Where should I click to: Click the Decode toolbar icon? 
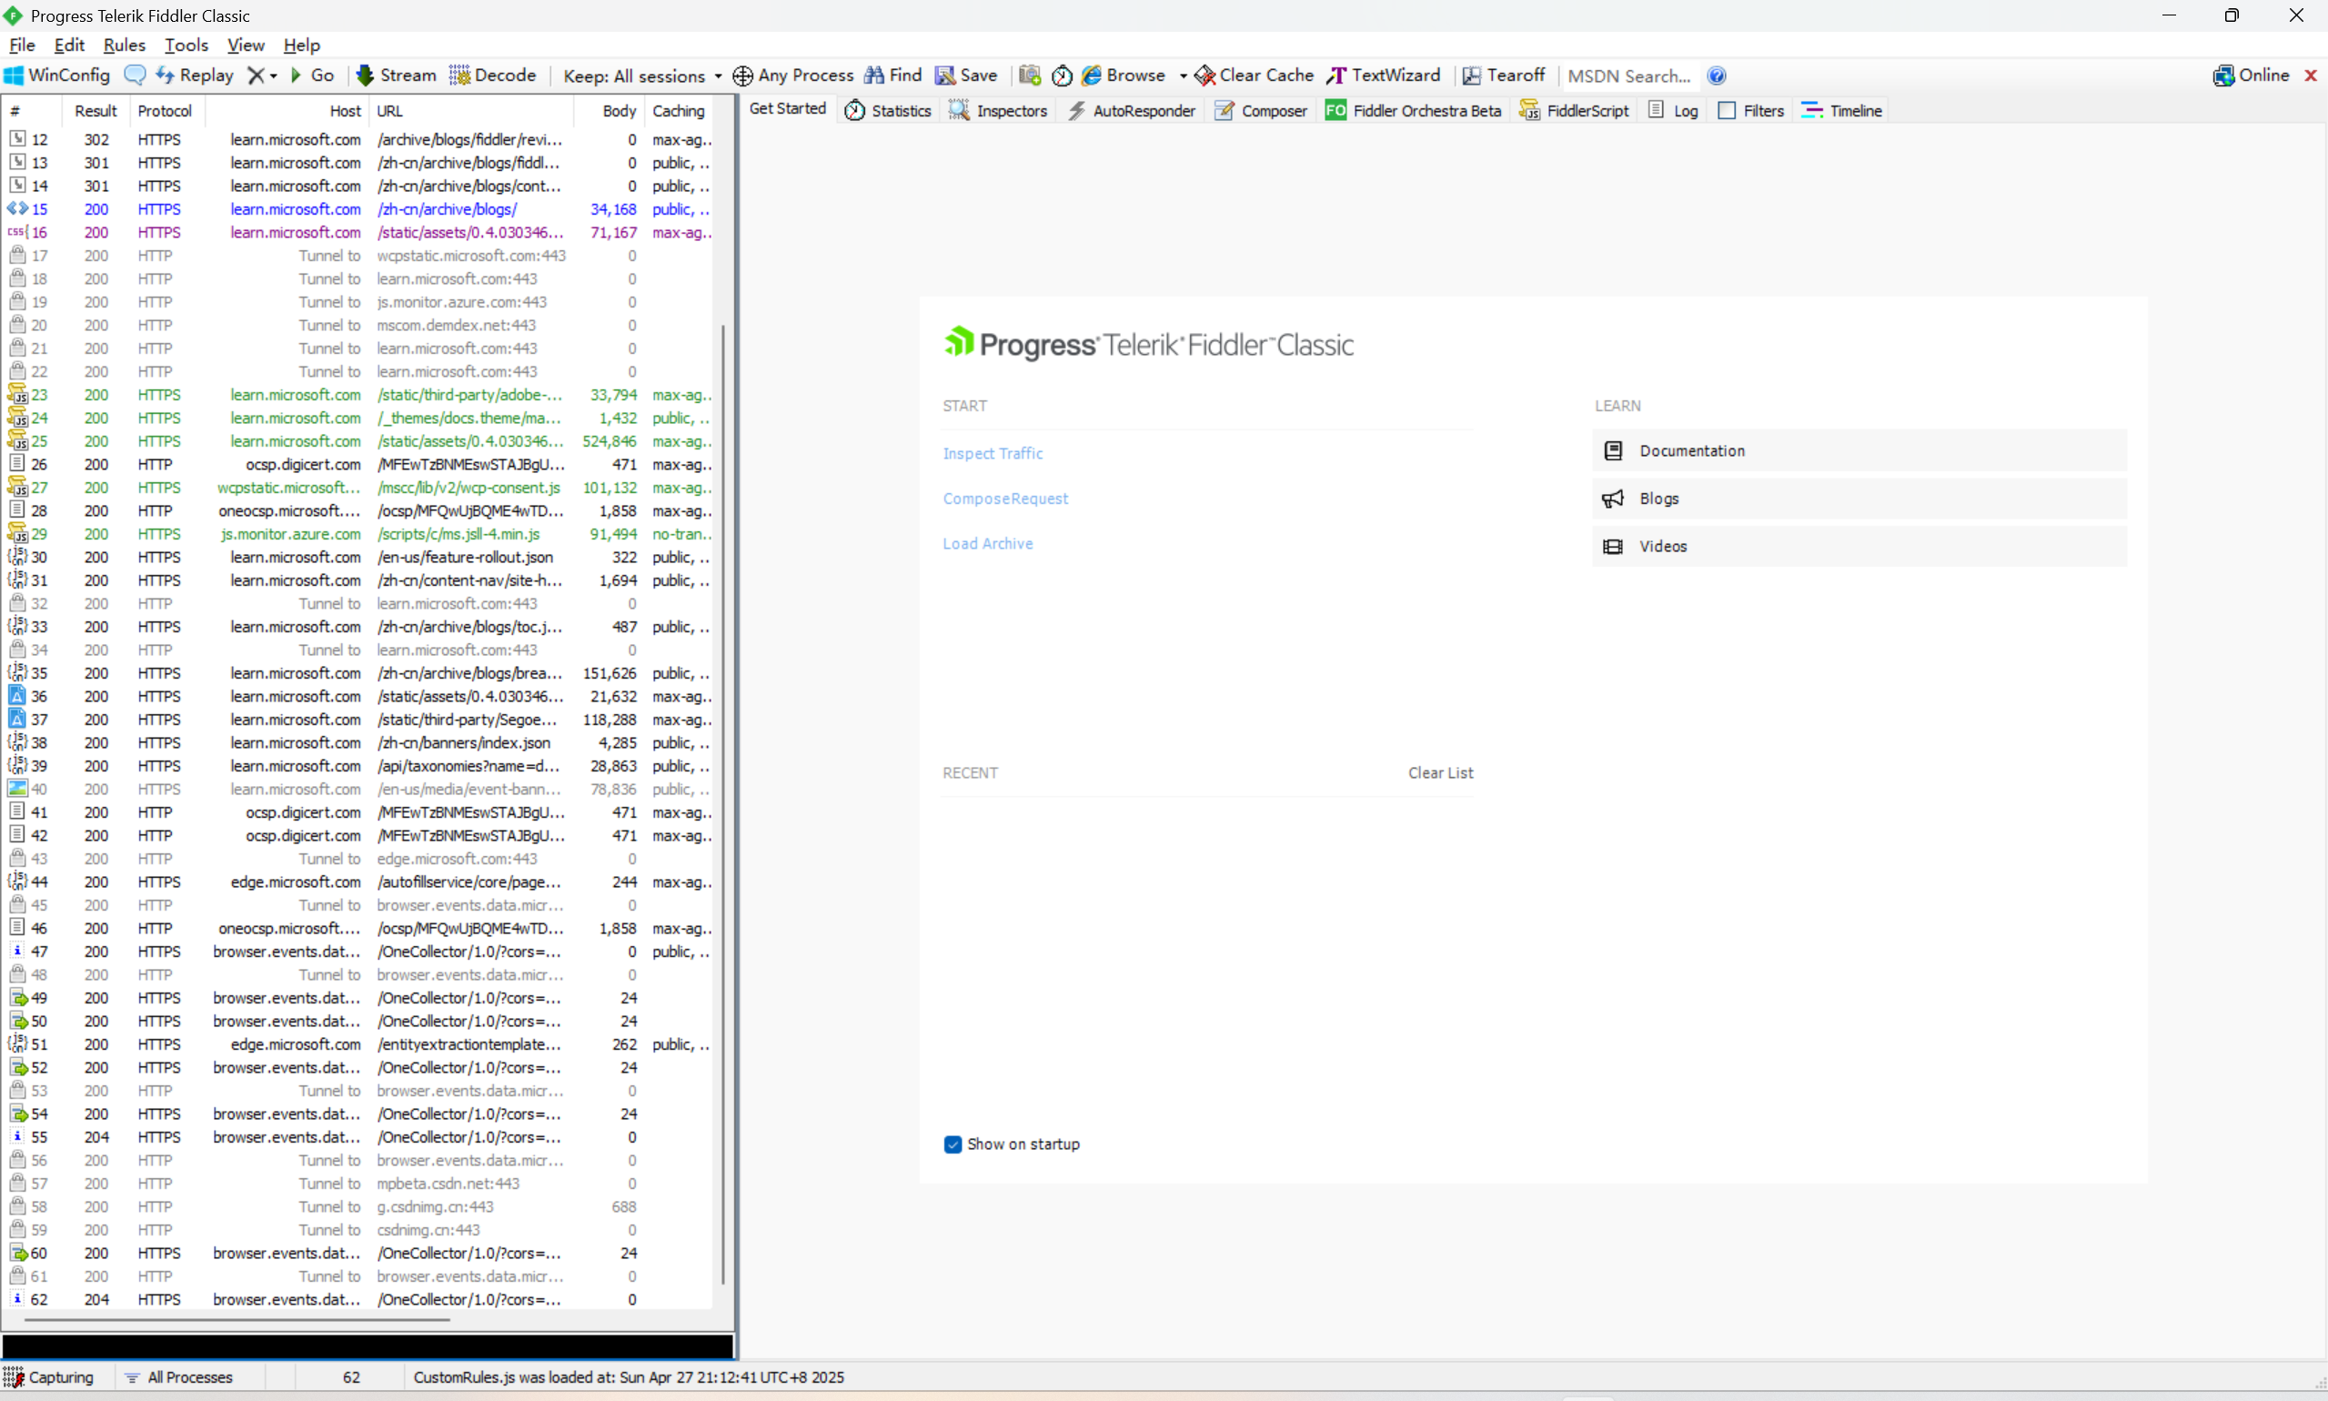click(x=459, y=76)
